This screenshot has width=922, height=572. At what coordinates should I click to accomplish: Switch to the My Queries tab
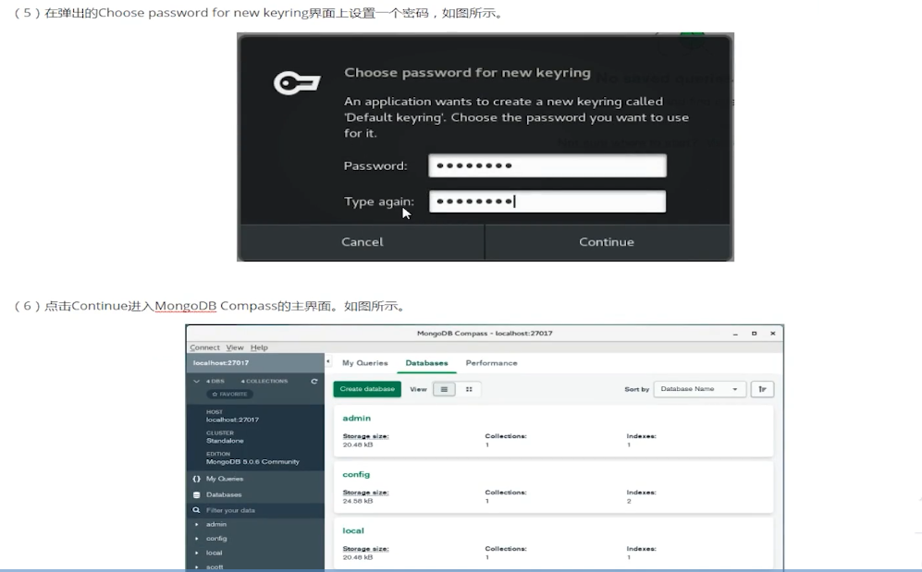[365, 363]
